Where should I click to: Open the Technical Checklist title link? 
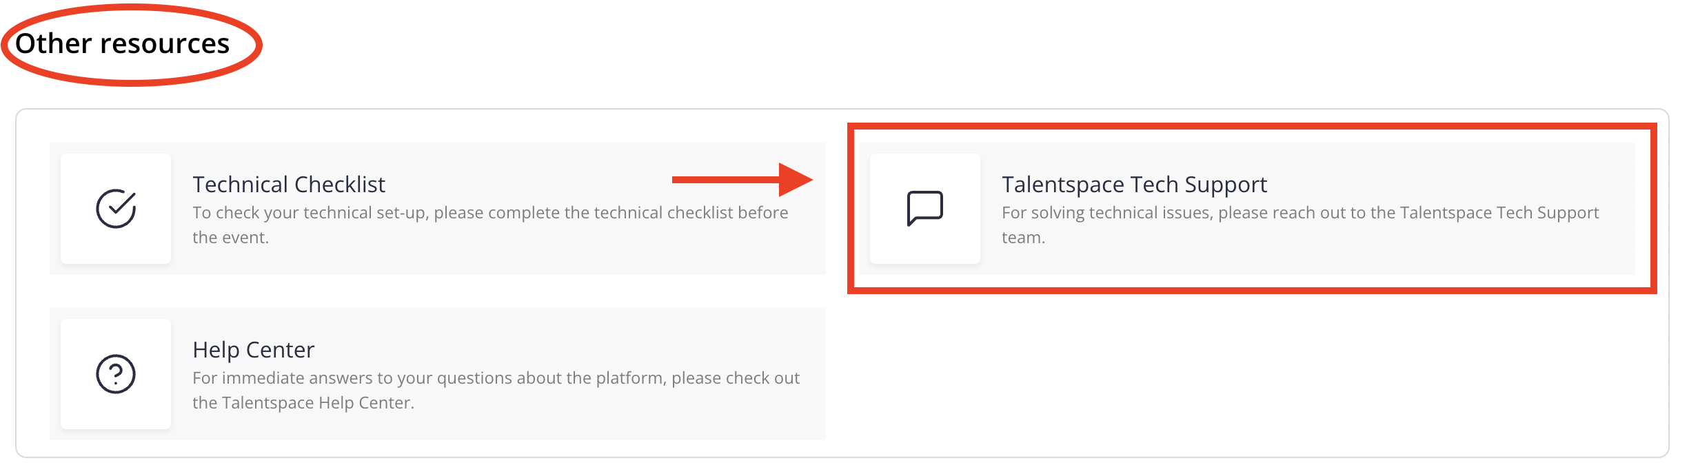pos(289,185)
